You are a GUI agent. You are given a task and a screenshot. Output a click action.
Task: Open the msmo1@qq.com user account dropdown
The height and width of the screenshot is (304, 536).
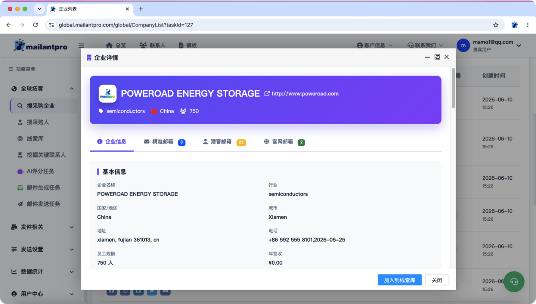(x=489, y=46)
